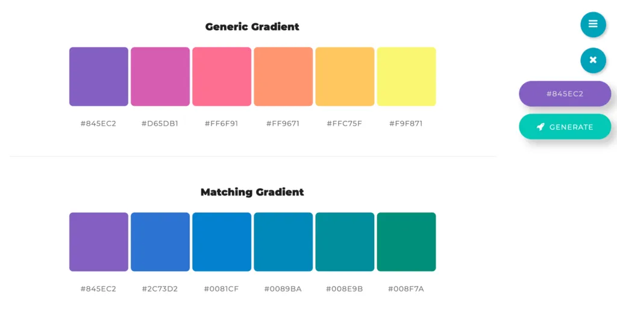The width and height of the screenshot is (617, 317).
Task: Open the hamburger menu button
Action: 593,24
